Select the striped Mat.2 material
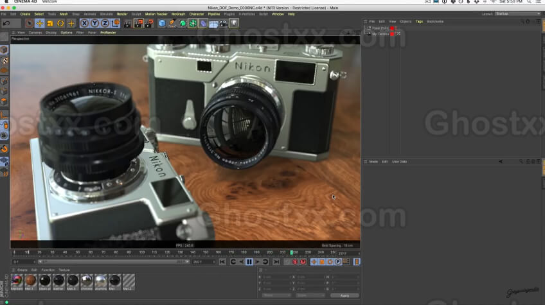Viewport: 545px width, 305px height. coord(129,282)
